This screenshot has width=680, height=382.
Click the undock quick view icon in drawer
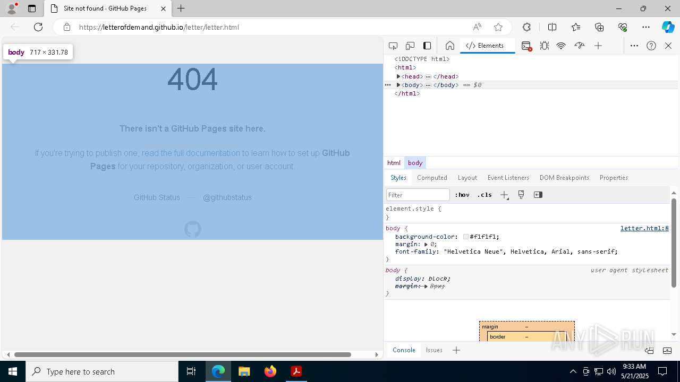[649, 350]
